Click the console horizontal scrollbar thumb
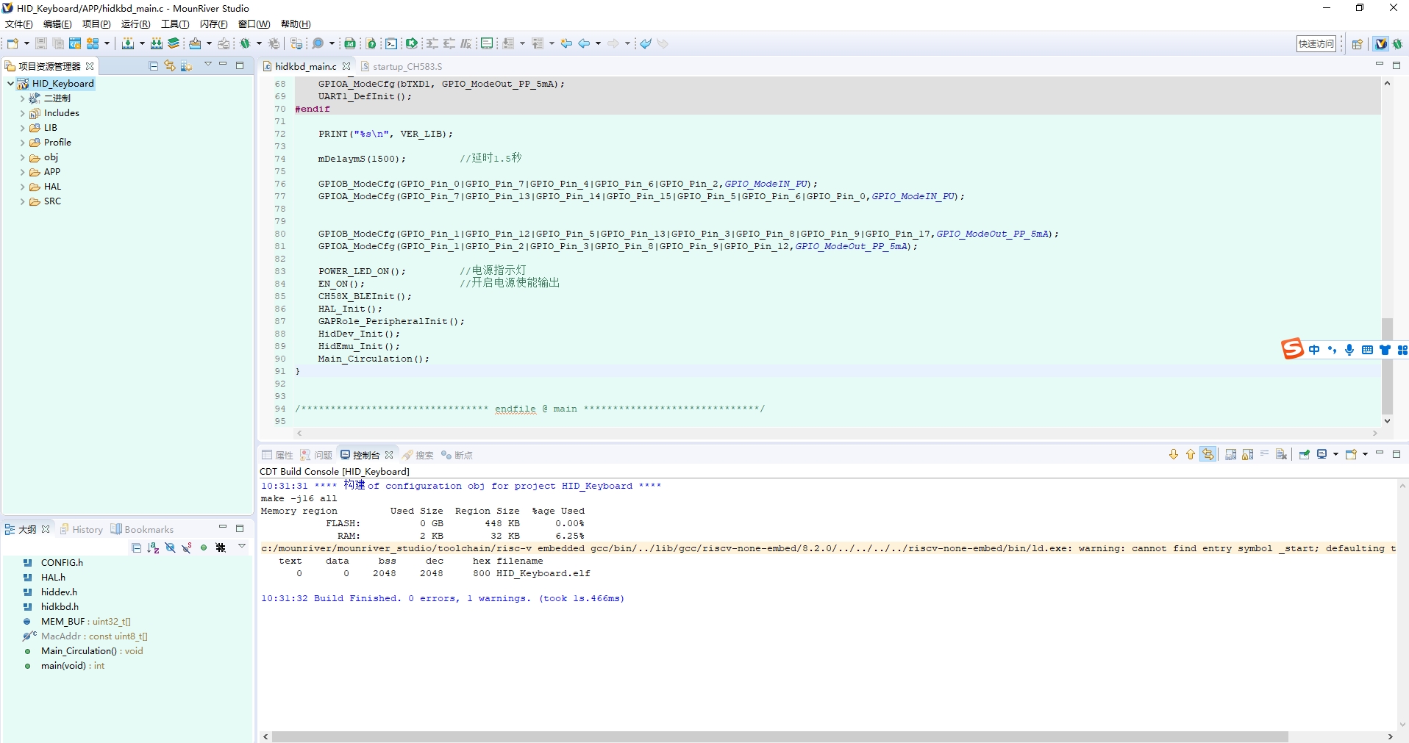The height and width of the screenshot is (743, 1409). 780,736
